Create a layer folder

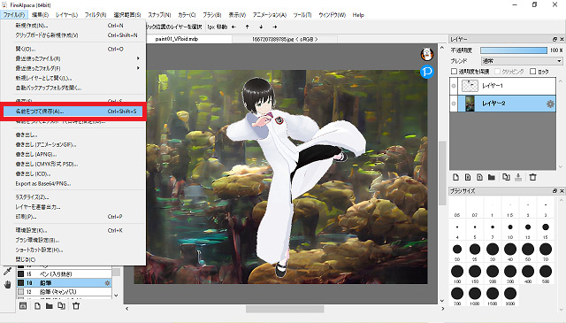click(492, 177)
